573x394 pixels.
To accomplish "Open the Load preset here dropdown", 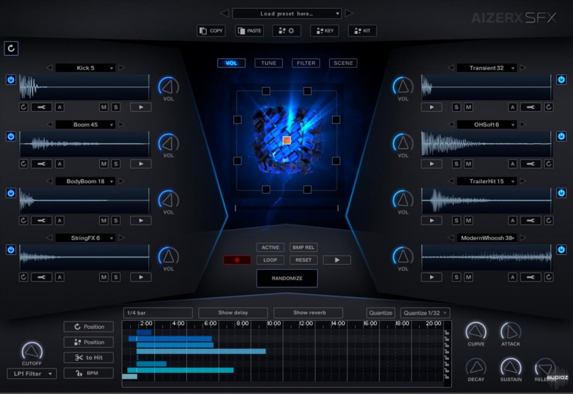I will point(286,14).
